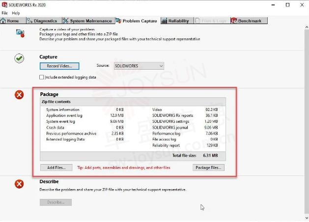The image size is (309, 222).
Task: Click the SOLIDWORKS Rx title bar icon
Action: 4,5
